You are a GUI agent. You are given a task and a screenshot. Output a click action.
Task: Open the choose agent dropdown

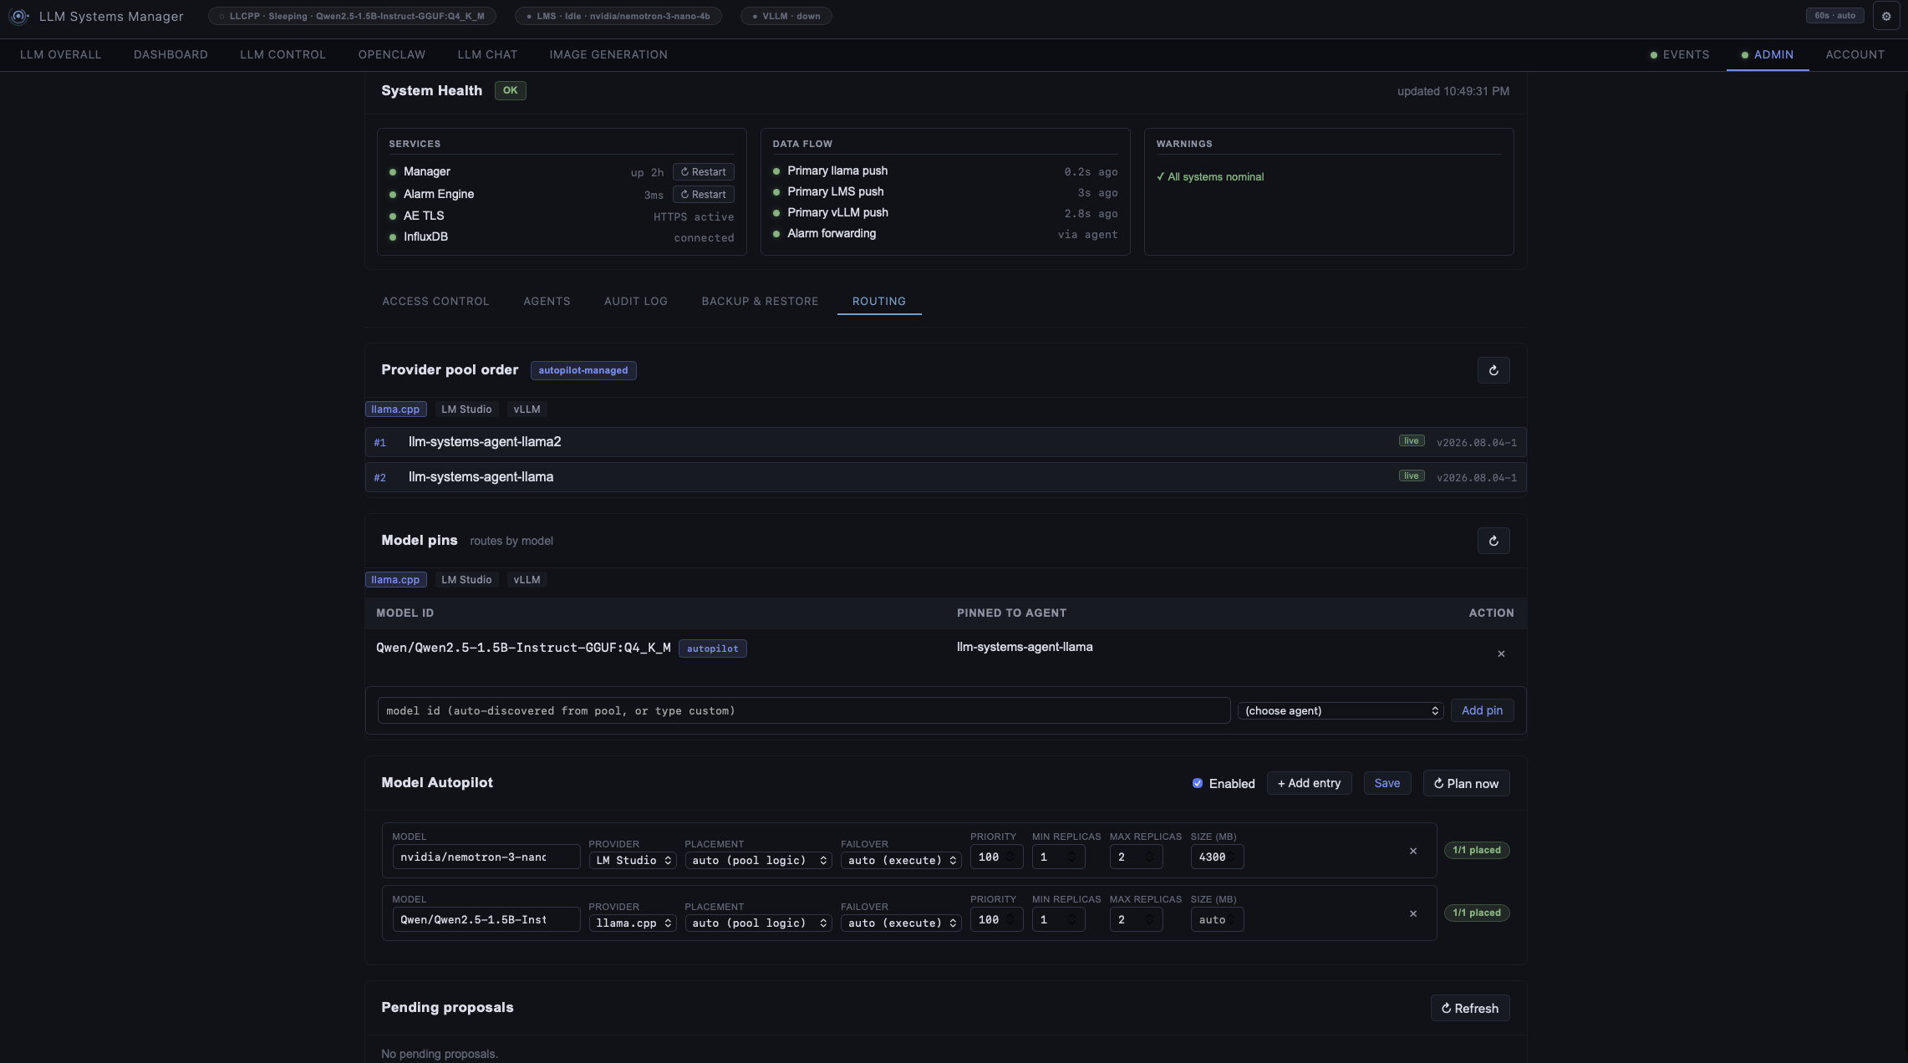coord(1341,710)
